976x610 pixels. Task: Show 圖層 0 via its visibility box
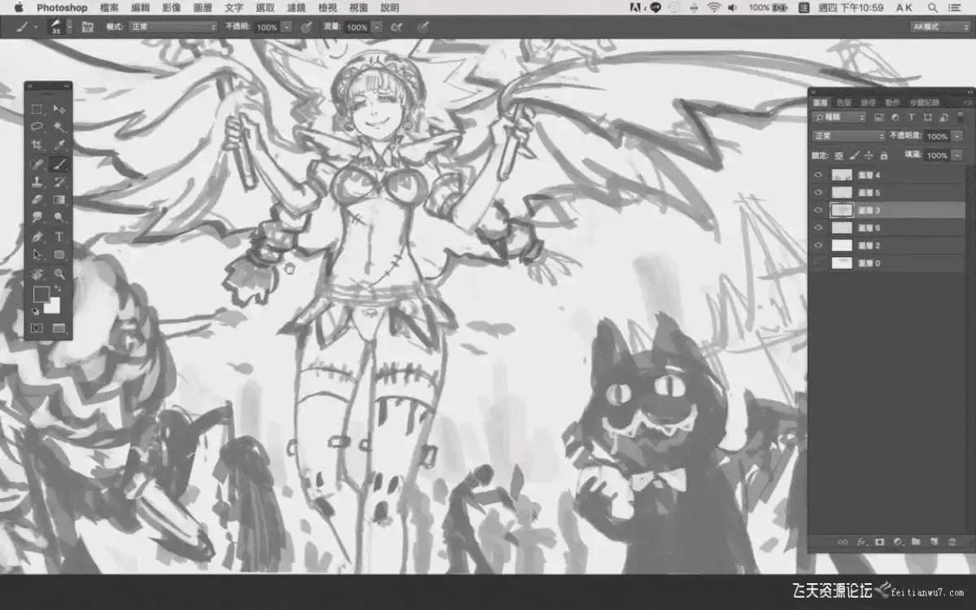(818, 263)
